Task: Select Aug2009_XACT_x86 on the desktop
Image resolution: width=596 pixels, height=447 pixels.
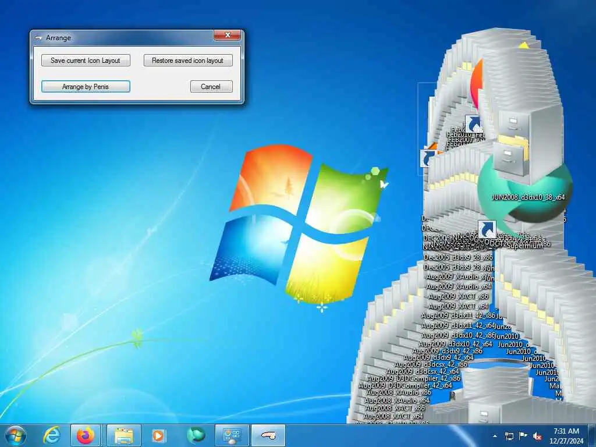Action: (459, 296)
